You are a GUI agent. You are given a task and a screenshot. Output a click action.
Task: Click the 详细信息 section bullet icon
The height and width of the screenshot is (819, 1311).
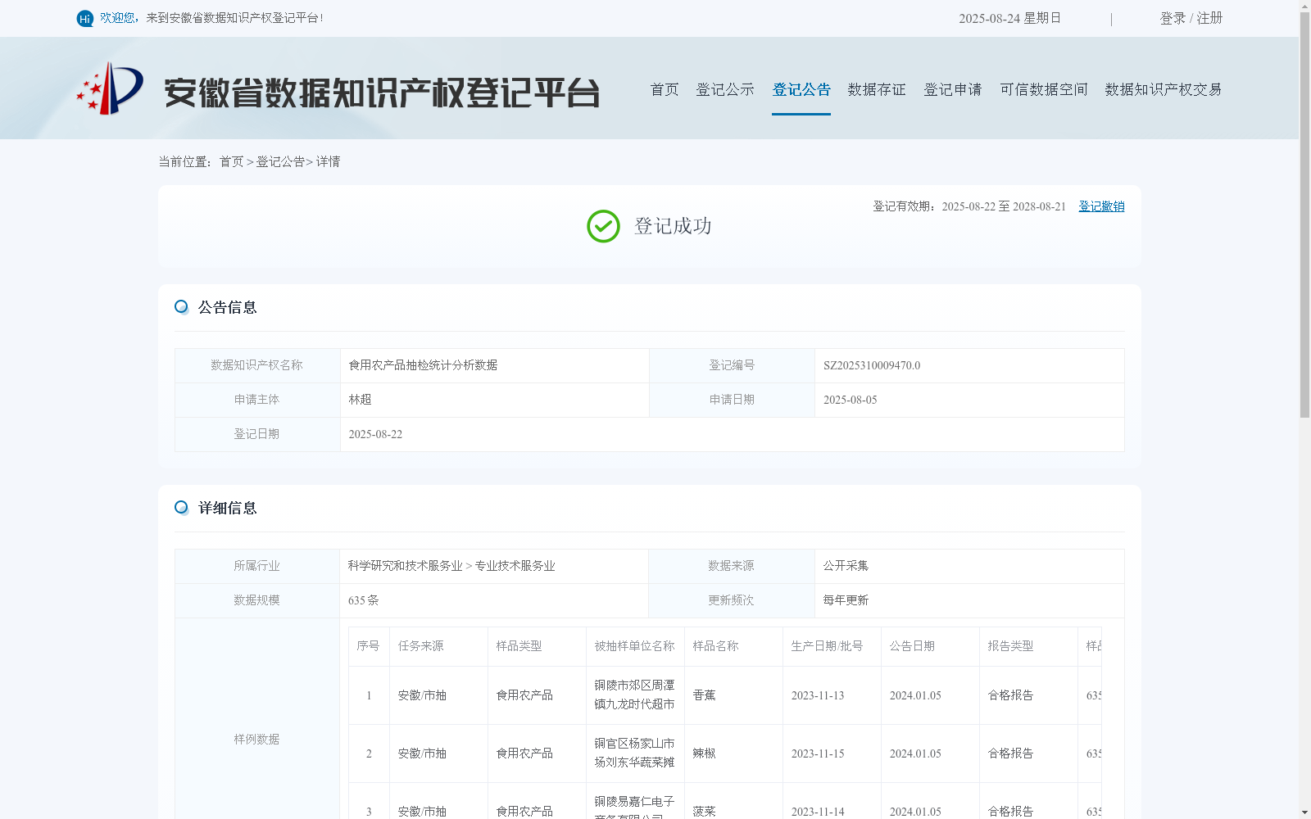(181, 508)
